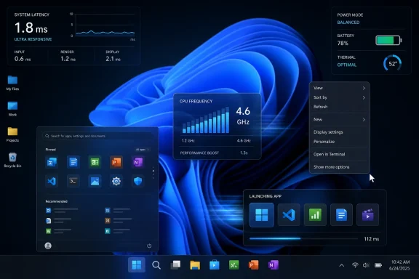Open the first pinned app before the document icon
The width and height of the screenshot is (419, 279).
pos(52,162)
